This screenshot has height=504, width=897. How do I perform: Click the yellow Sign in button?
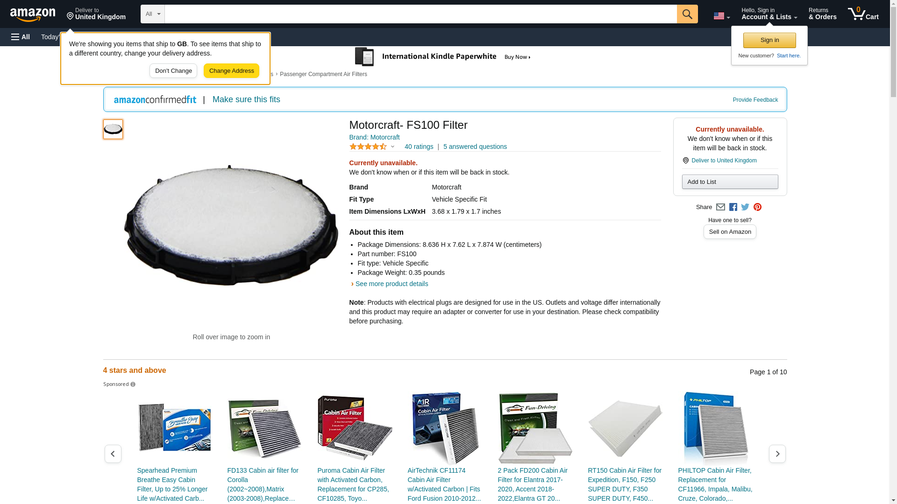(x=769, y=40)
